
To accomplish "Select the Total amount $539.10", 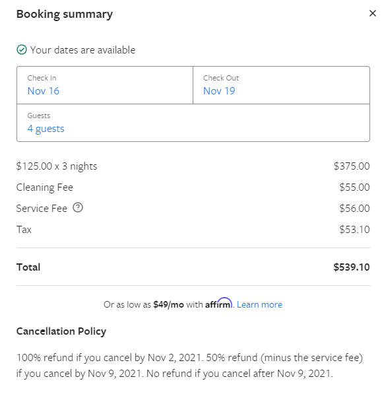I will tap(352, 267).
